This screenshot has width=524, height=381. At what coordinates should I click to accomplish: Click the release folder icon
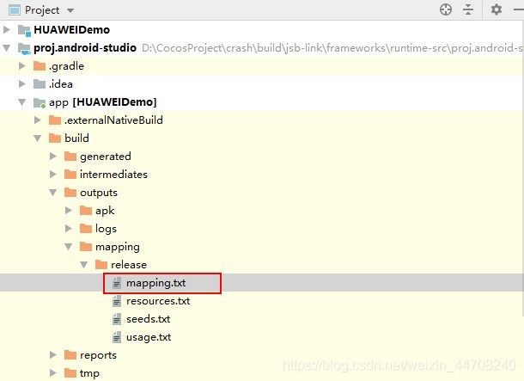(101, 265)
